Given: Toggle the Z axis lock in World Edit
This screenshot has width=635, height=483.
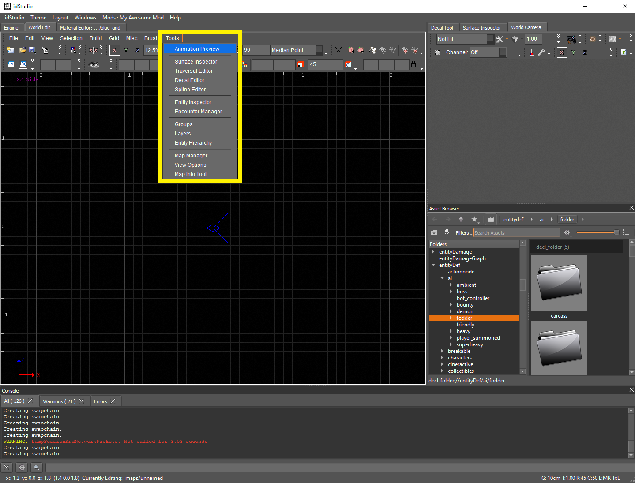Looking at the screenshot, I should [x=137, y=50].
